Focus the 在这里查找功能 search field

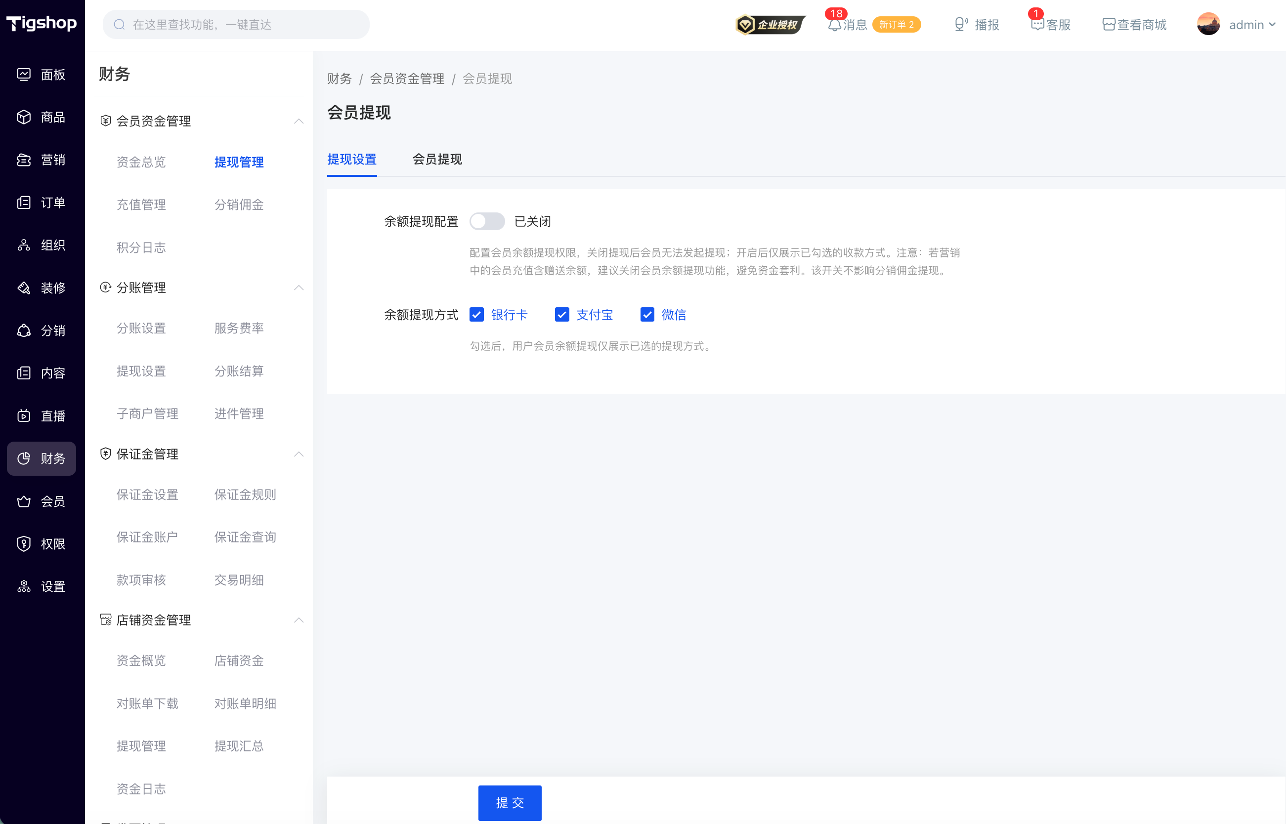pos(236,25)
